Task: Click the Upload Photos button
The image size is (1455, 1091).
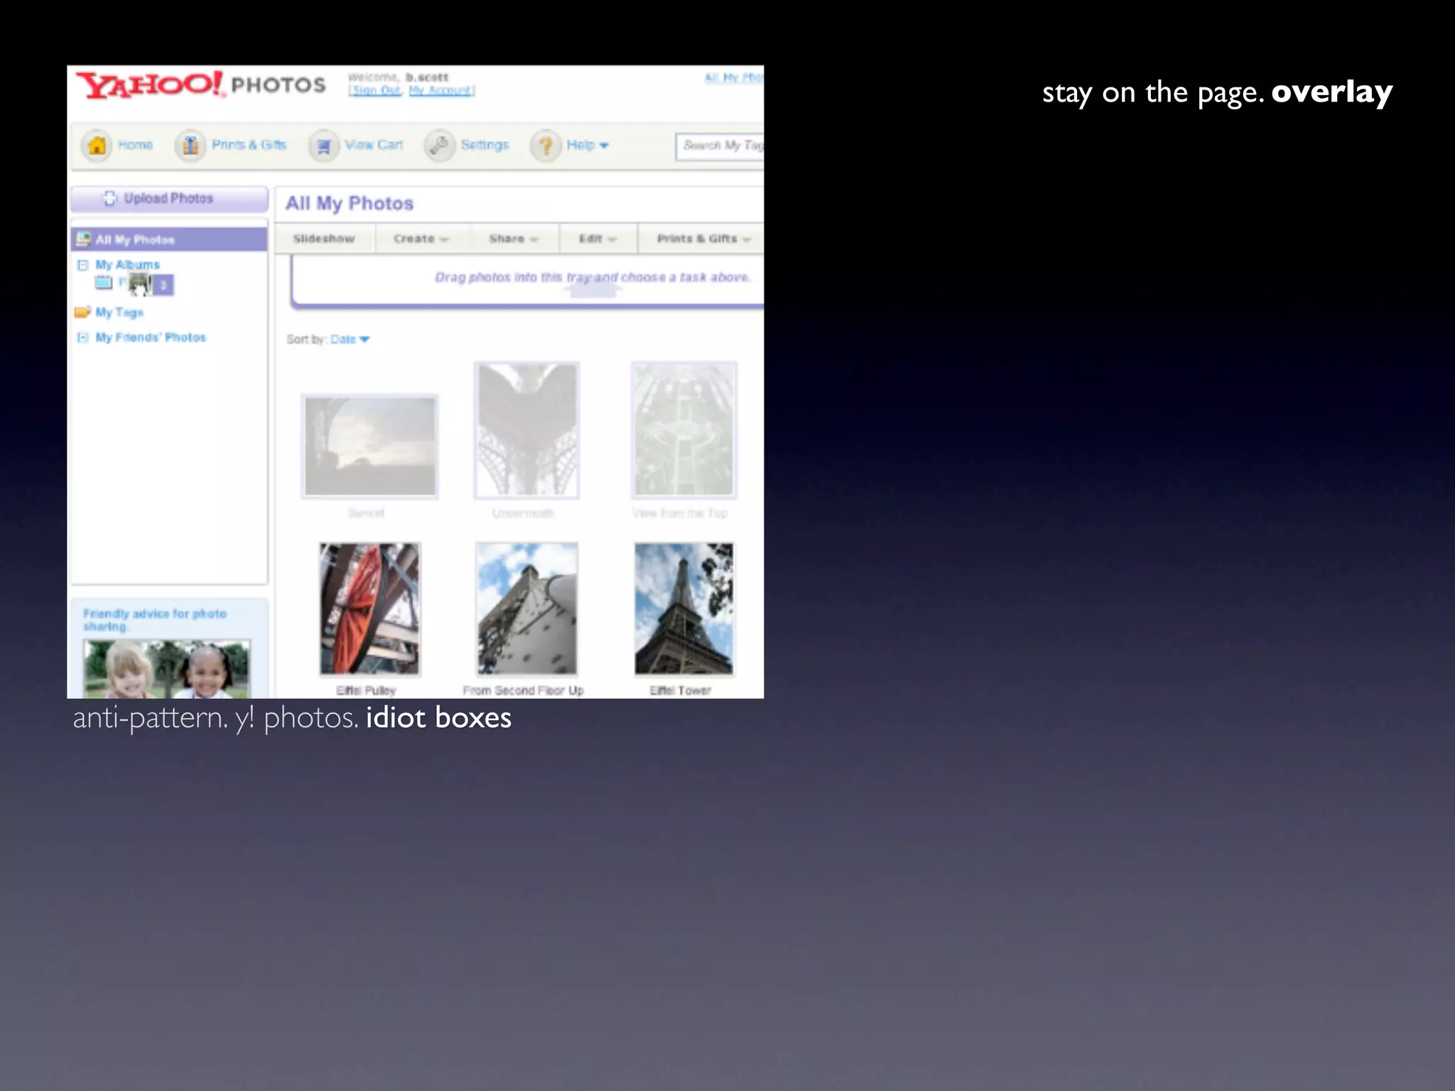Action: (169, 199)
